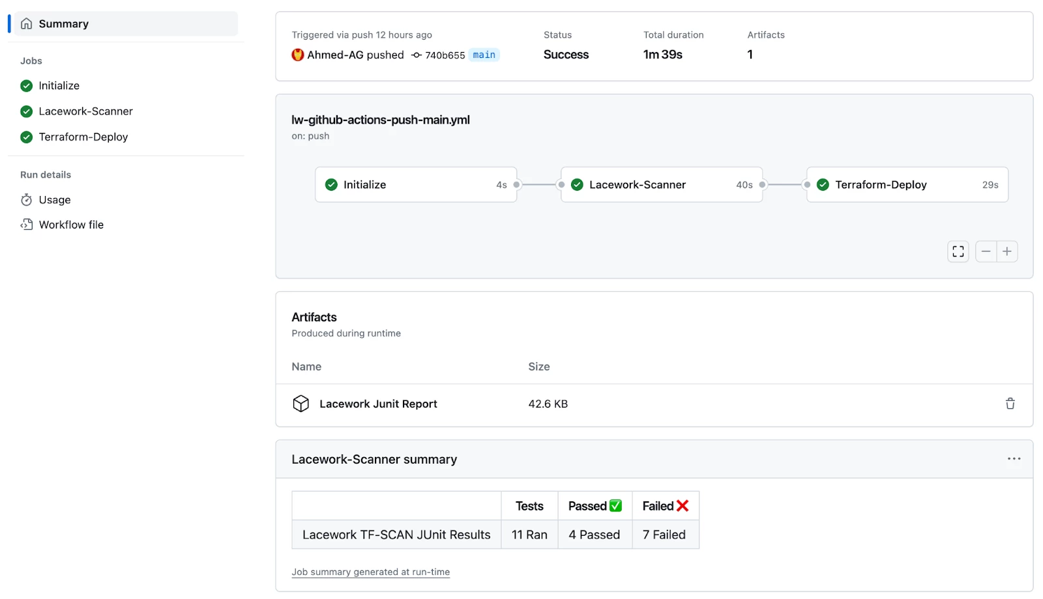
Task: Click the '4s' duration on Initialize node
Action: [x=501, y=185]
